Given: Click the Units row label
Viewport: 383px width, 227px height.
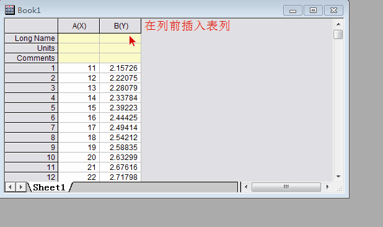Looking at the screenshot, I should click(32, 48).
